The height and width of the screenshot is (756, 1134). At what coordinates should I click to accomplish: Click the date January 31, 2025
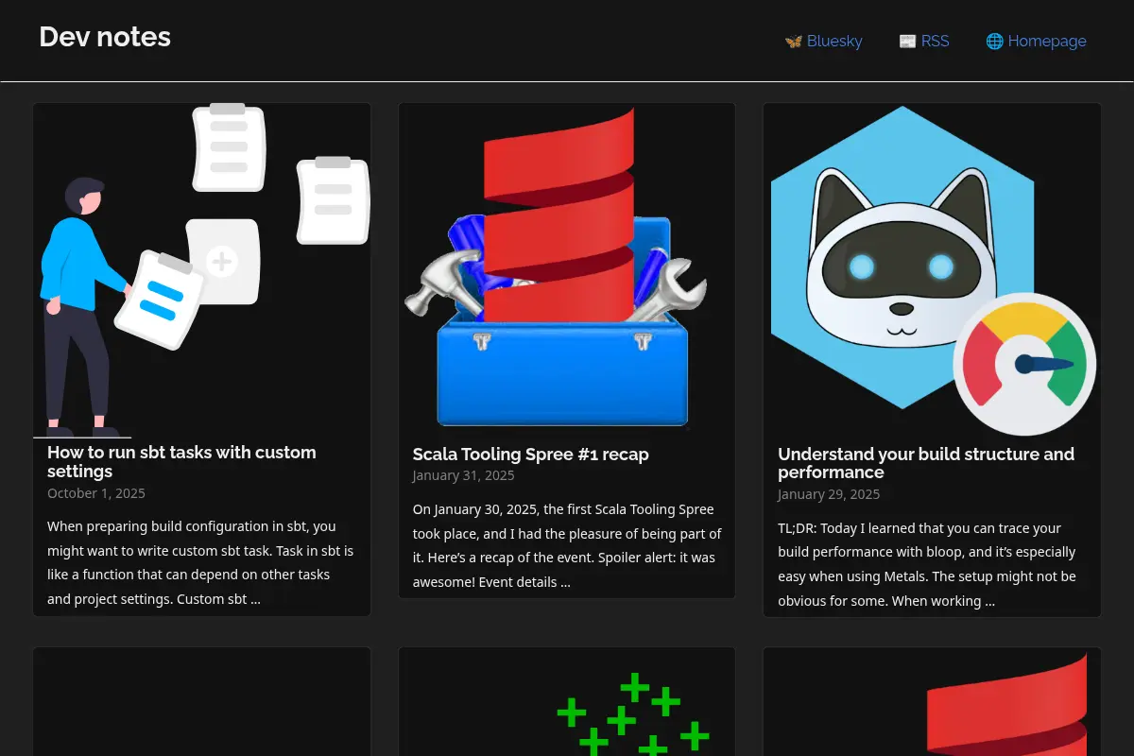point(464,476)
